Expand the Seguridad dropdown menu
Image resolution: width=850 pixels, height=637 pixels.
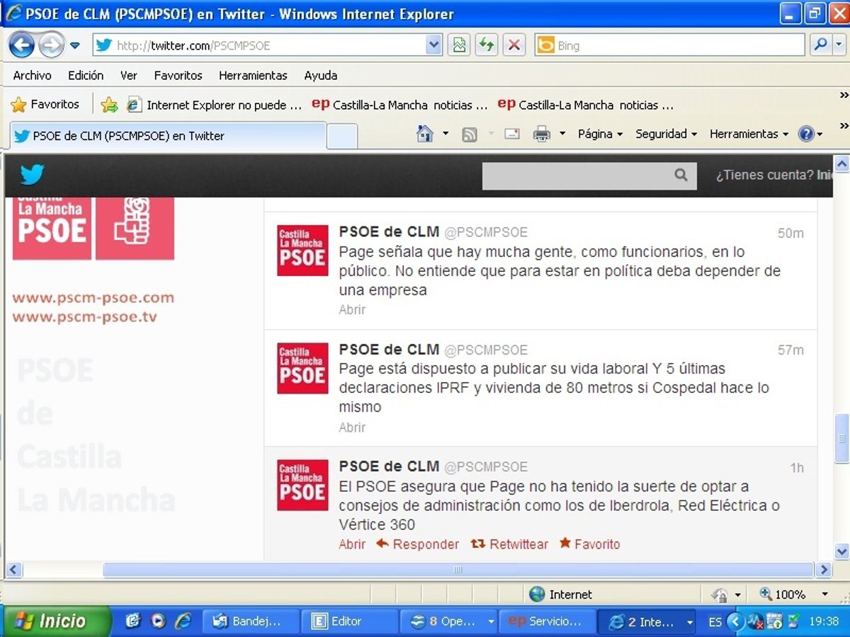(666, 134)
